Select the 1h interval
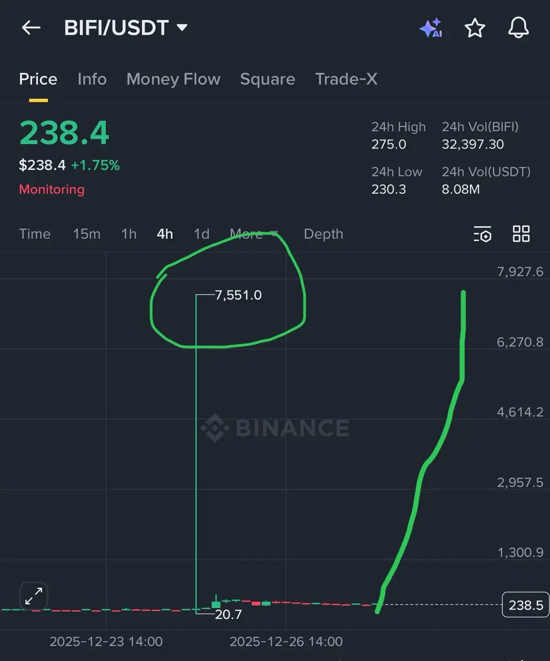The height and width of the screenshot is (661, 550). [129, 234]
